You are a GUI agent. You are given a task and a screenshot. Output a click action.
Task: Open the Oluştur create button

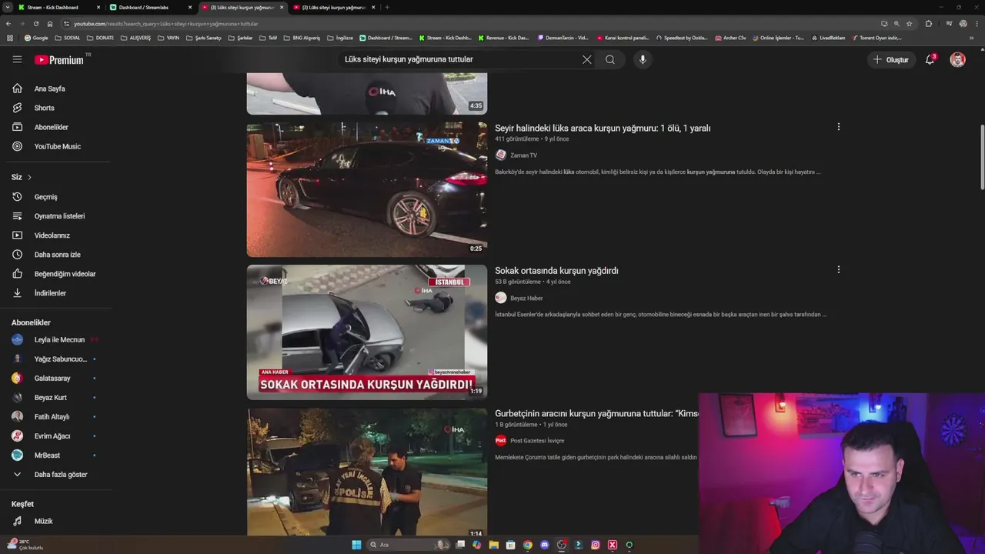point(891,59)
